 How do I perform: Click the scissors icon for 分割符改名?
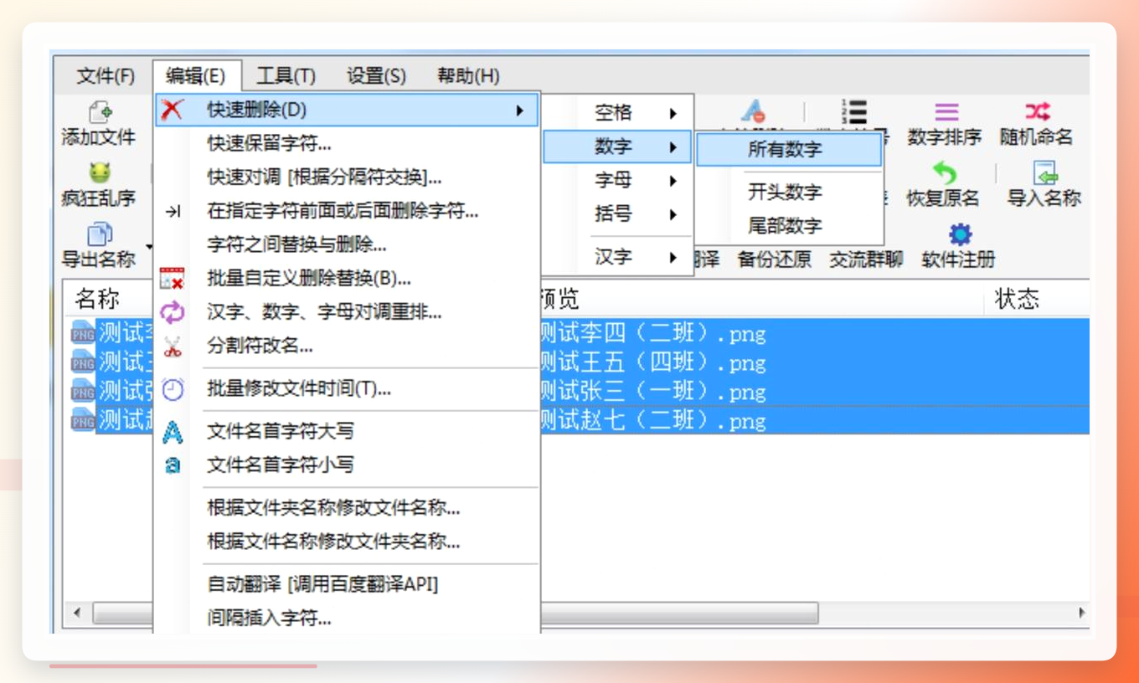point(173,347)
